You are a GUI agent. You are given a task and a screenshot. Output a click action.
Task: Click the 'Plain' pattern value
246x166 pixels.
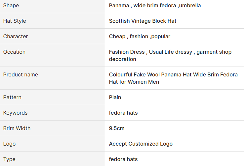point(115,97)
